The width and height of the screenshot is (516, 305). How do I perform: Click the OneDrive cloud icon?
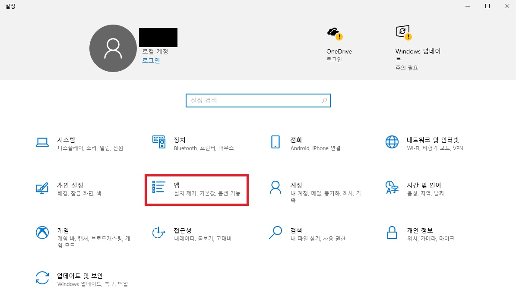tap(335, 34)
